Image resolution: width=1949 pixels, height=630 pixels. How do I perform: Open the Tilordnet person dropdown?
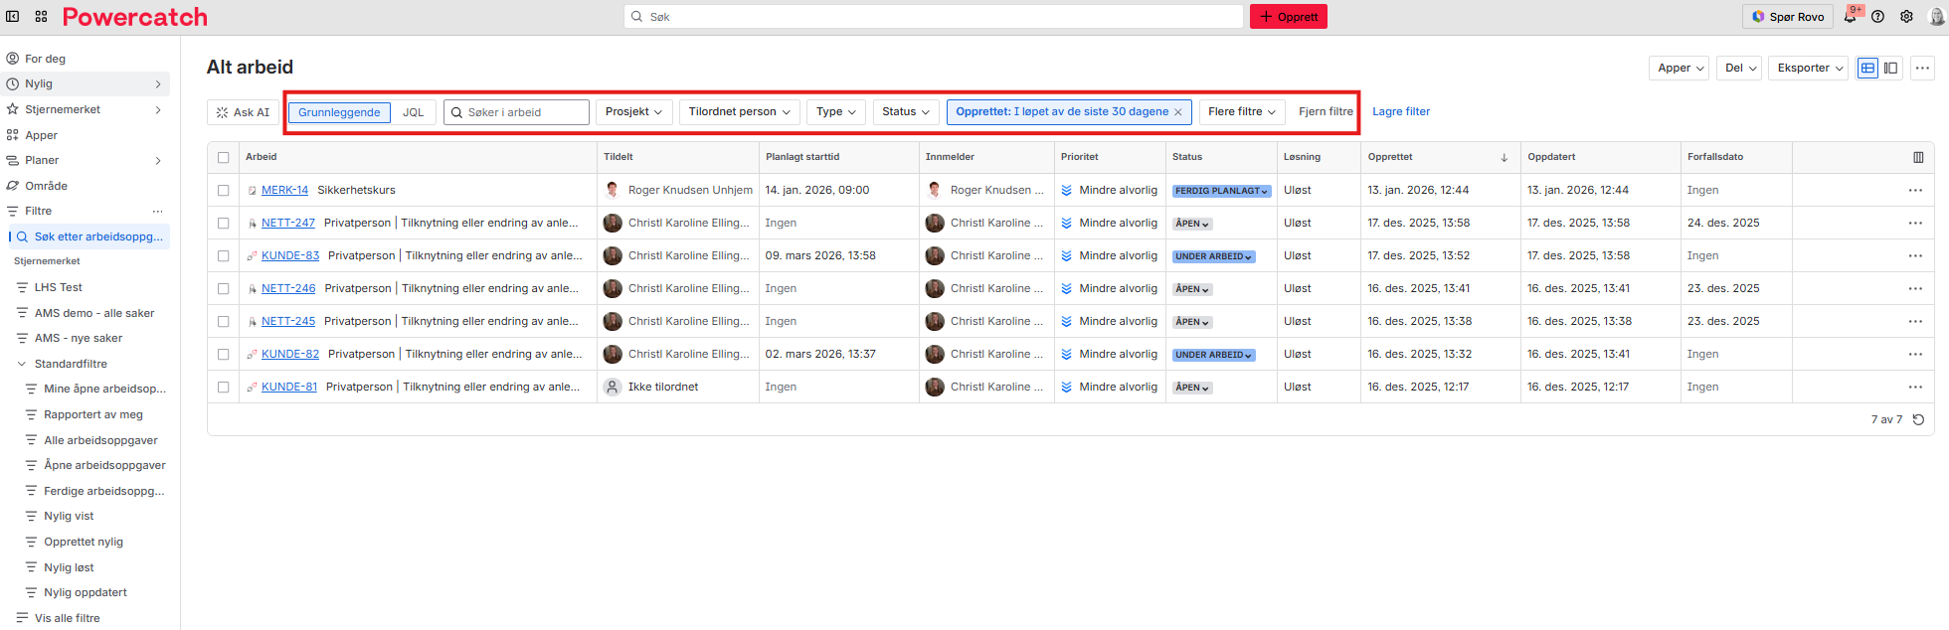click(739, 112)
